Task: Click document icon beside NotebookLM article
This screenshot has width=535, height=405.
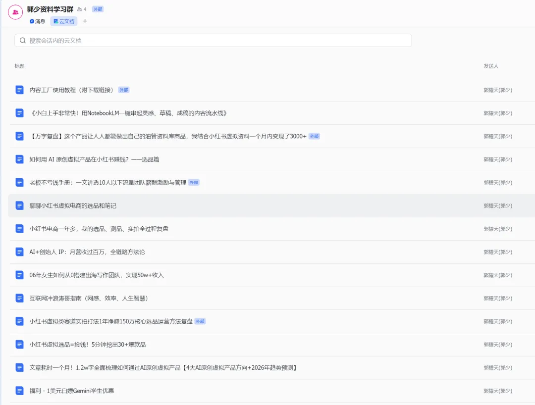Action: point(19,113)
